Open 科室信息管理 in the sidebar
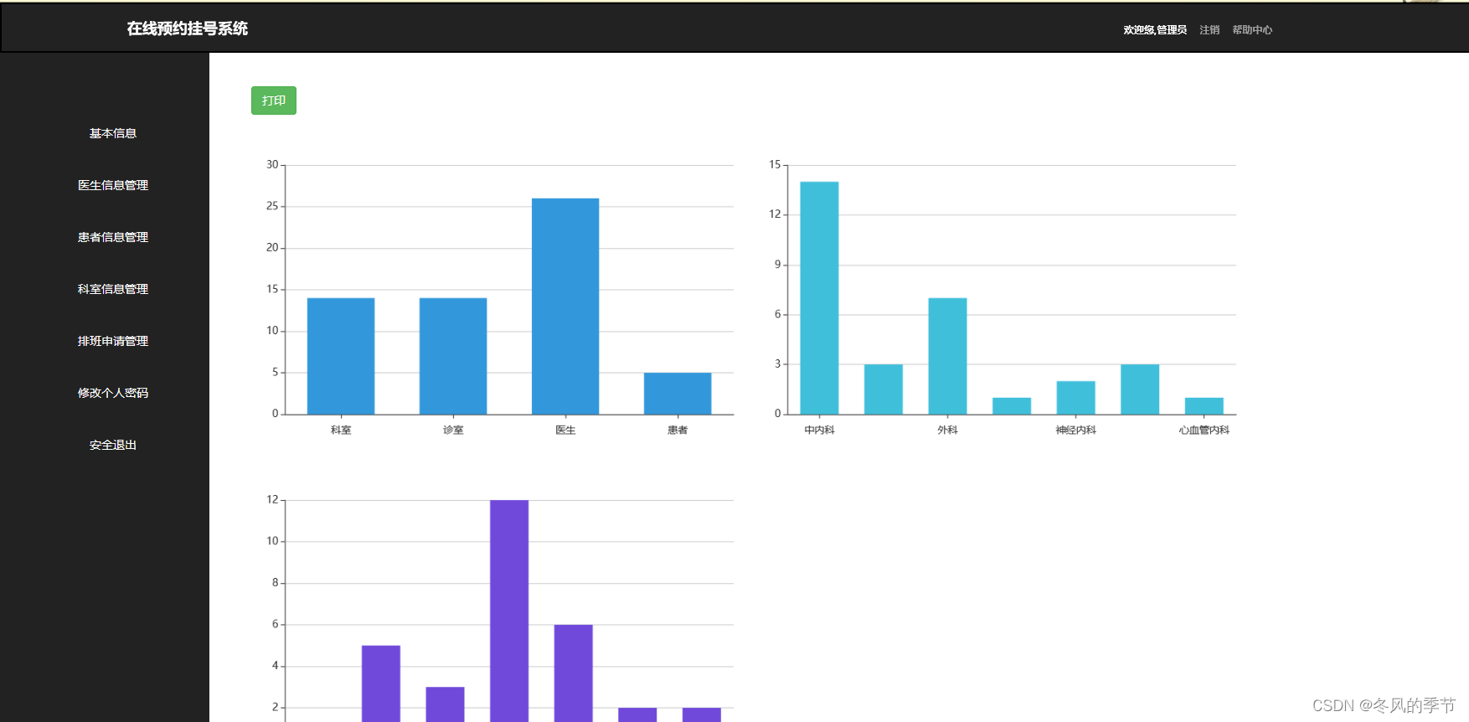The width and height of the screenshot is (1469, 722). 113,289
